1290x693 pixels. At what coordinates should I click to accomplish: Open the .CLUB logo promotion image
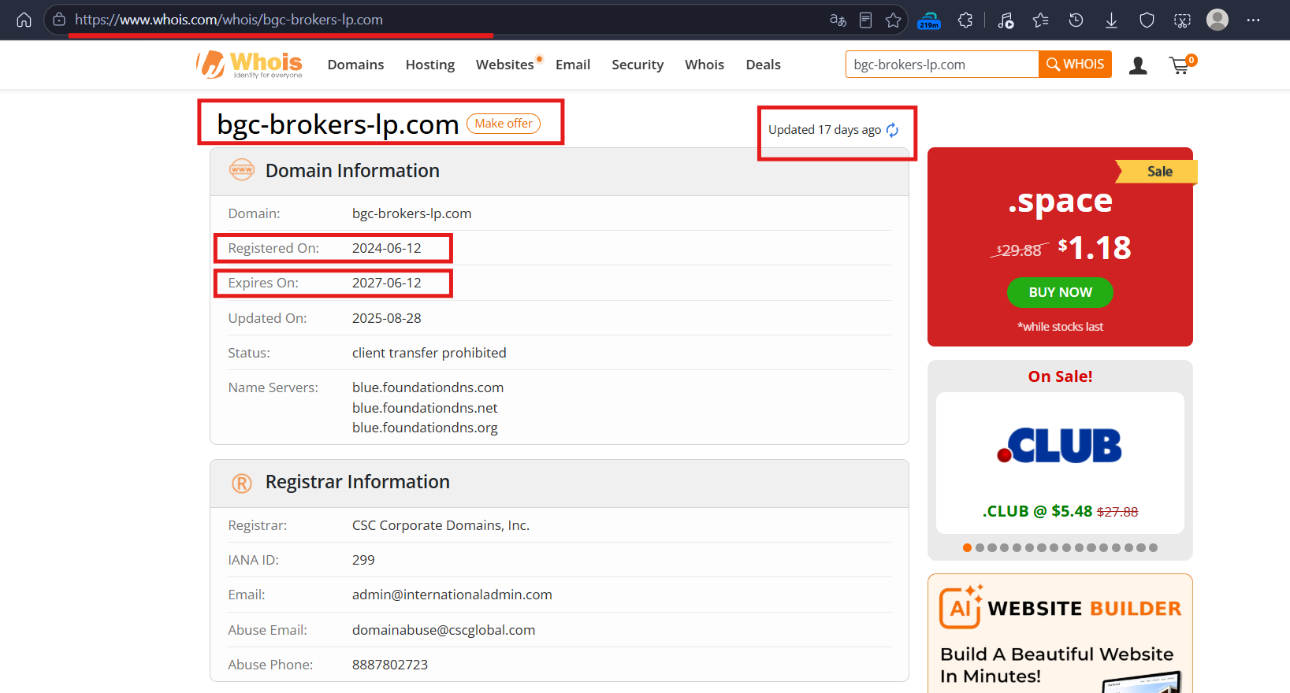coord(1060,446)
